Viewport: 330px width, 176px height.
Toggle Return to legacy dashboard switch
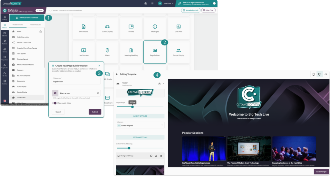click(x=214, y=4)
